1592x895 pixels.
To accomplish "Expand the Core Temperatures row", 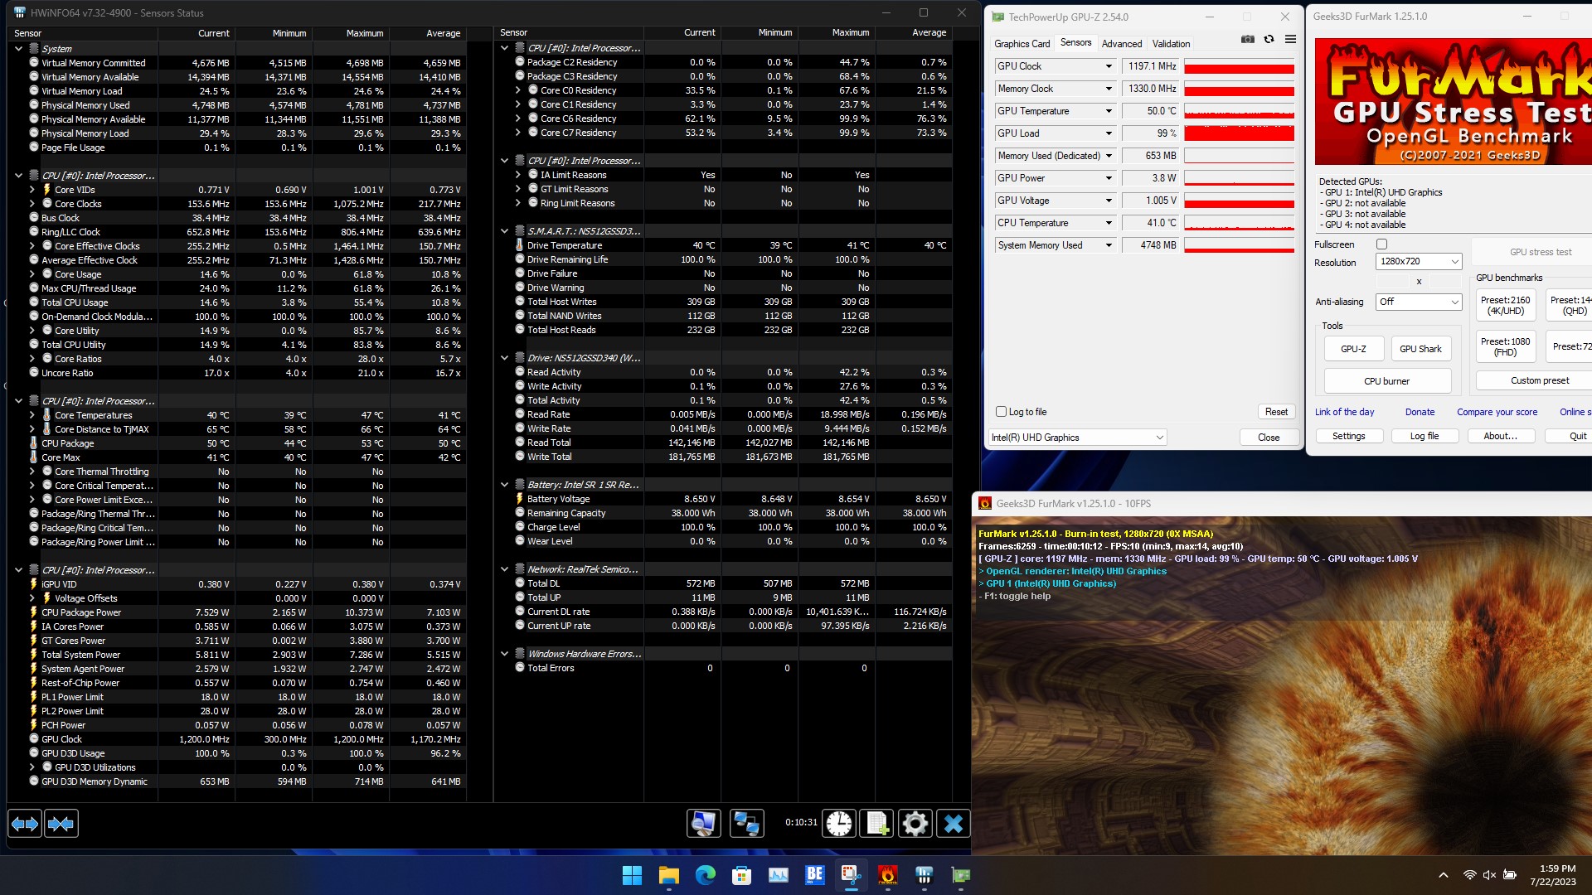I will click(x=32, y=415).
